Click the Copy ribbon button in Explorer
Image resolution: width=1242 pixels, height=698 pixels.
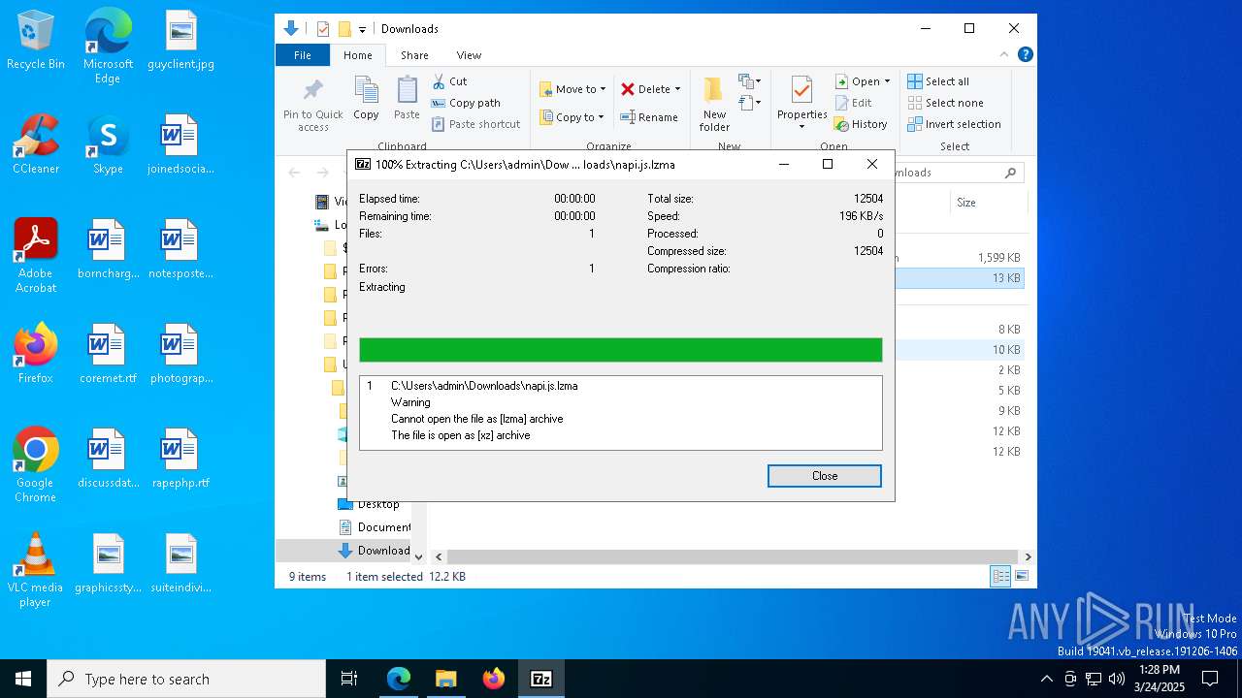366,99
